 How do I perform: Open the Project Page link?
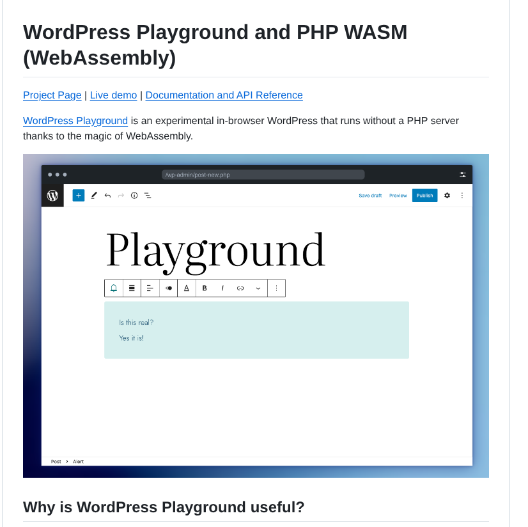tap(52, 95)
